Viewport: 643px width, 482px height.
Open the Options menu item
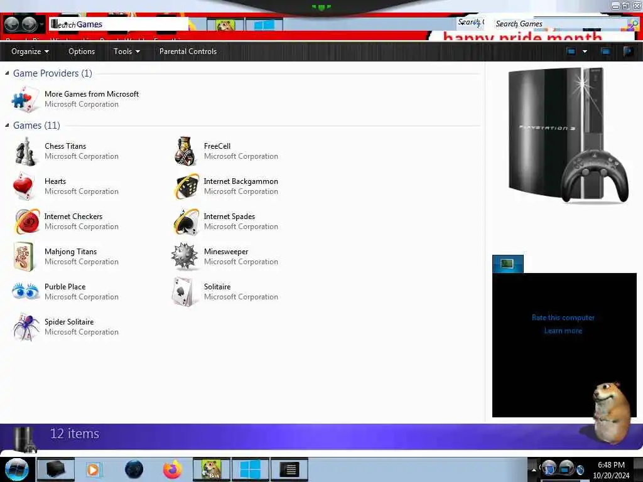coord(82,51)
